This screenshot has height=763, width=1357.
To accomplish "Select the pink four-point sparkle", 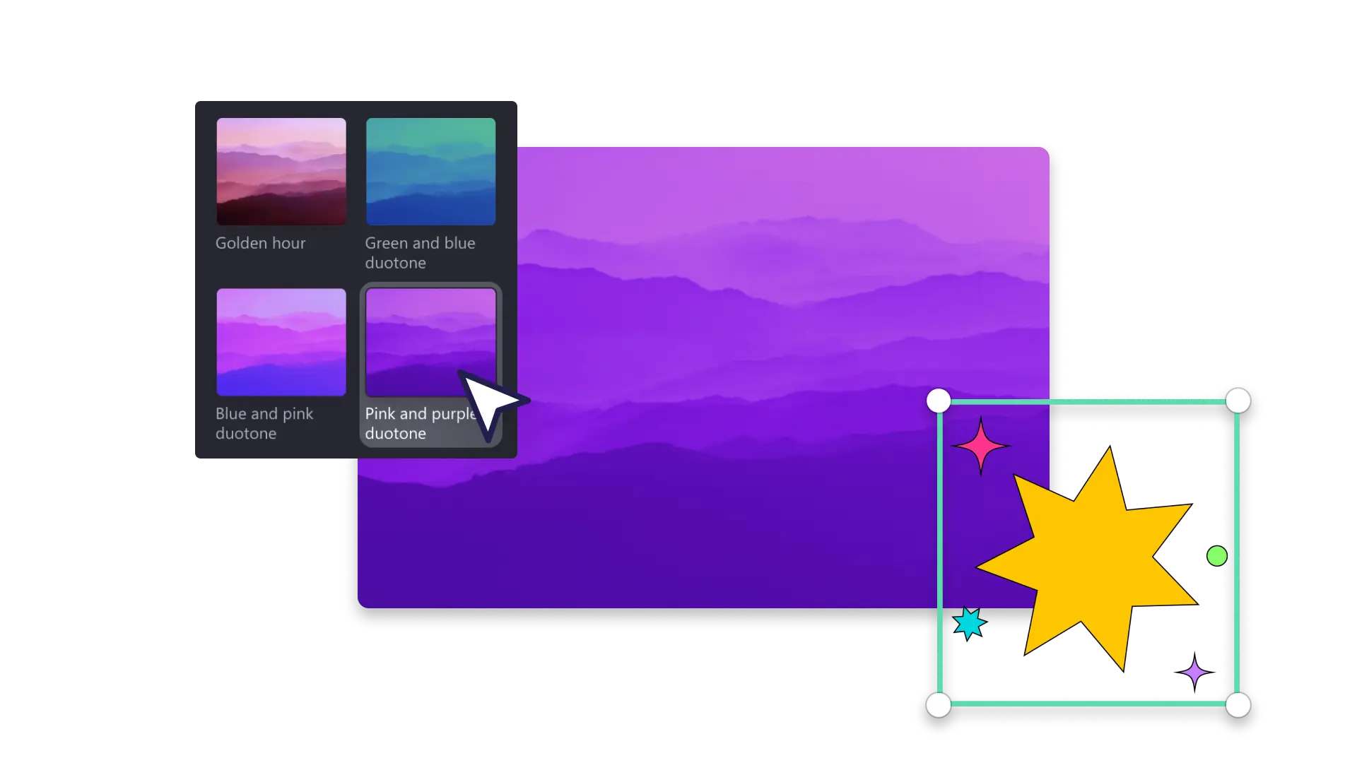I will tap(981, 446).
